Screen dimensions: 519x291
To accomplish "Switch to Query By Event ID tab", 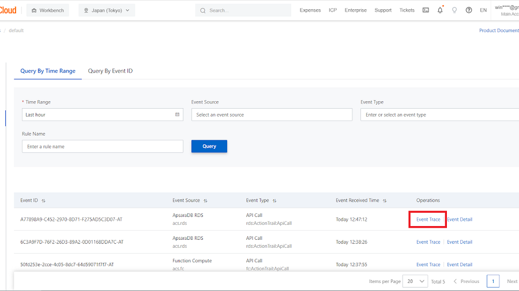I will click(x=110, y=71).
